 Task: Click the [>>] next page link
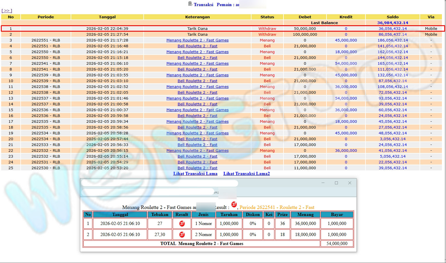pos(7,11)
